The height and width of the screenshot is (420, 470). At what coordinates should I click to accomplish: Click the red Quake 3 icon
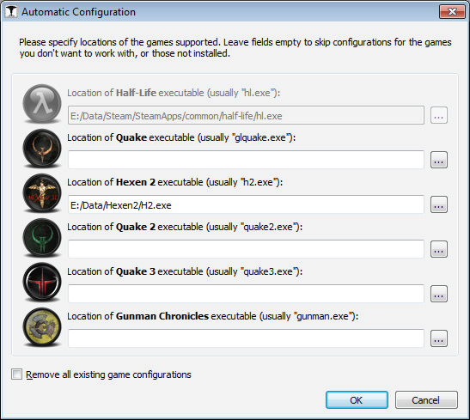tap(42, 283)
